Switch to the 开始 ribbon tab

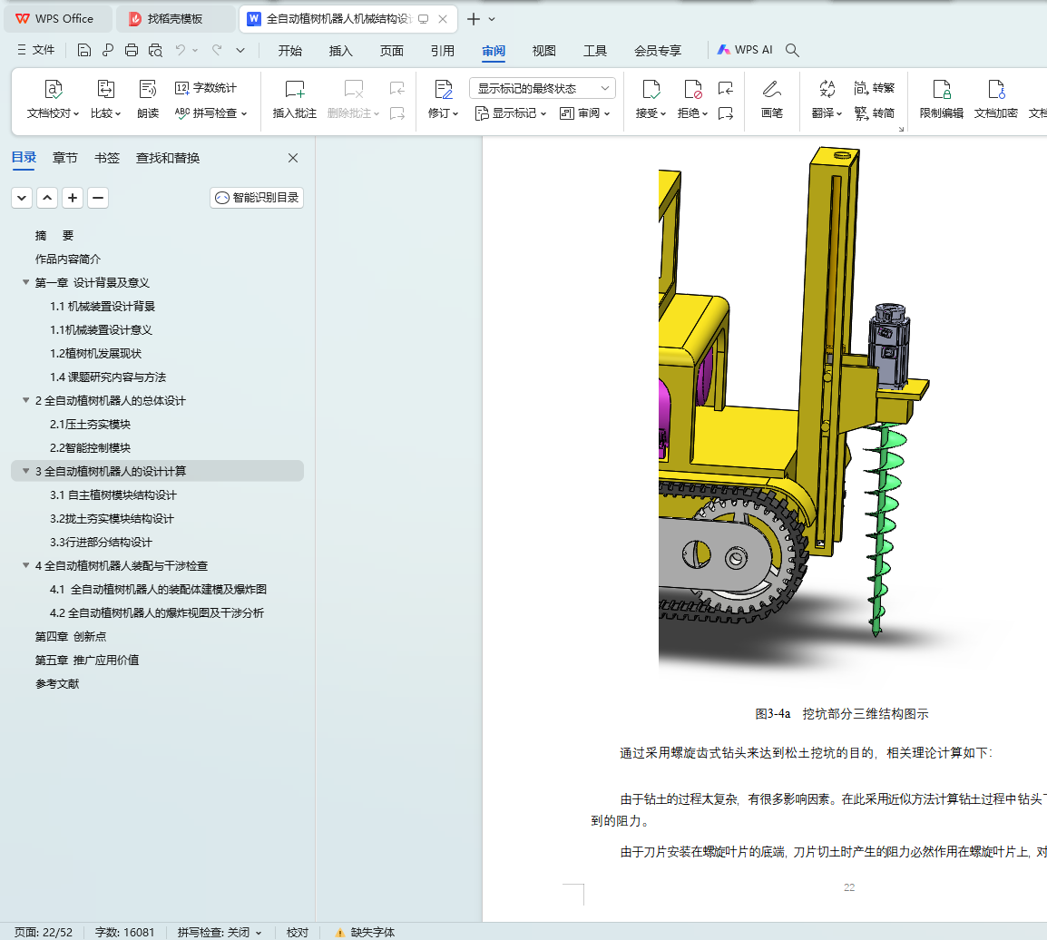pyautogui.click(x=289, y=51)
